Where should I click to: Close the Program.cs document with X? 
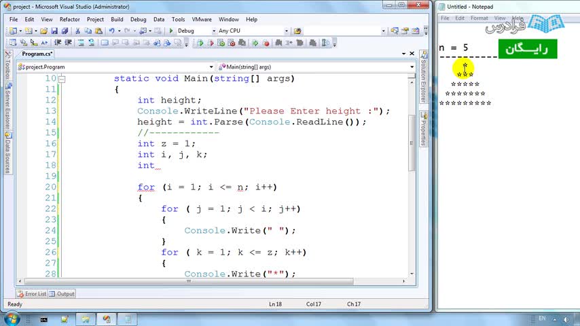tap(412, 54)
